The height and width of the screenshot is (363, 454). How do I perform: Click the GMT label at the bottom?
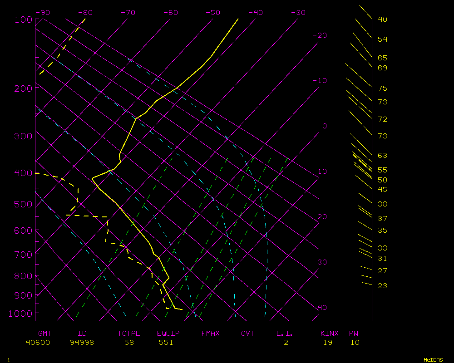(x=44, y=334)
